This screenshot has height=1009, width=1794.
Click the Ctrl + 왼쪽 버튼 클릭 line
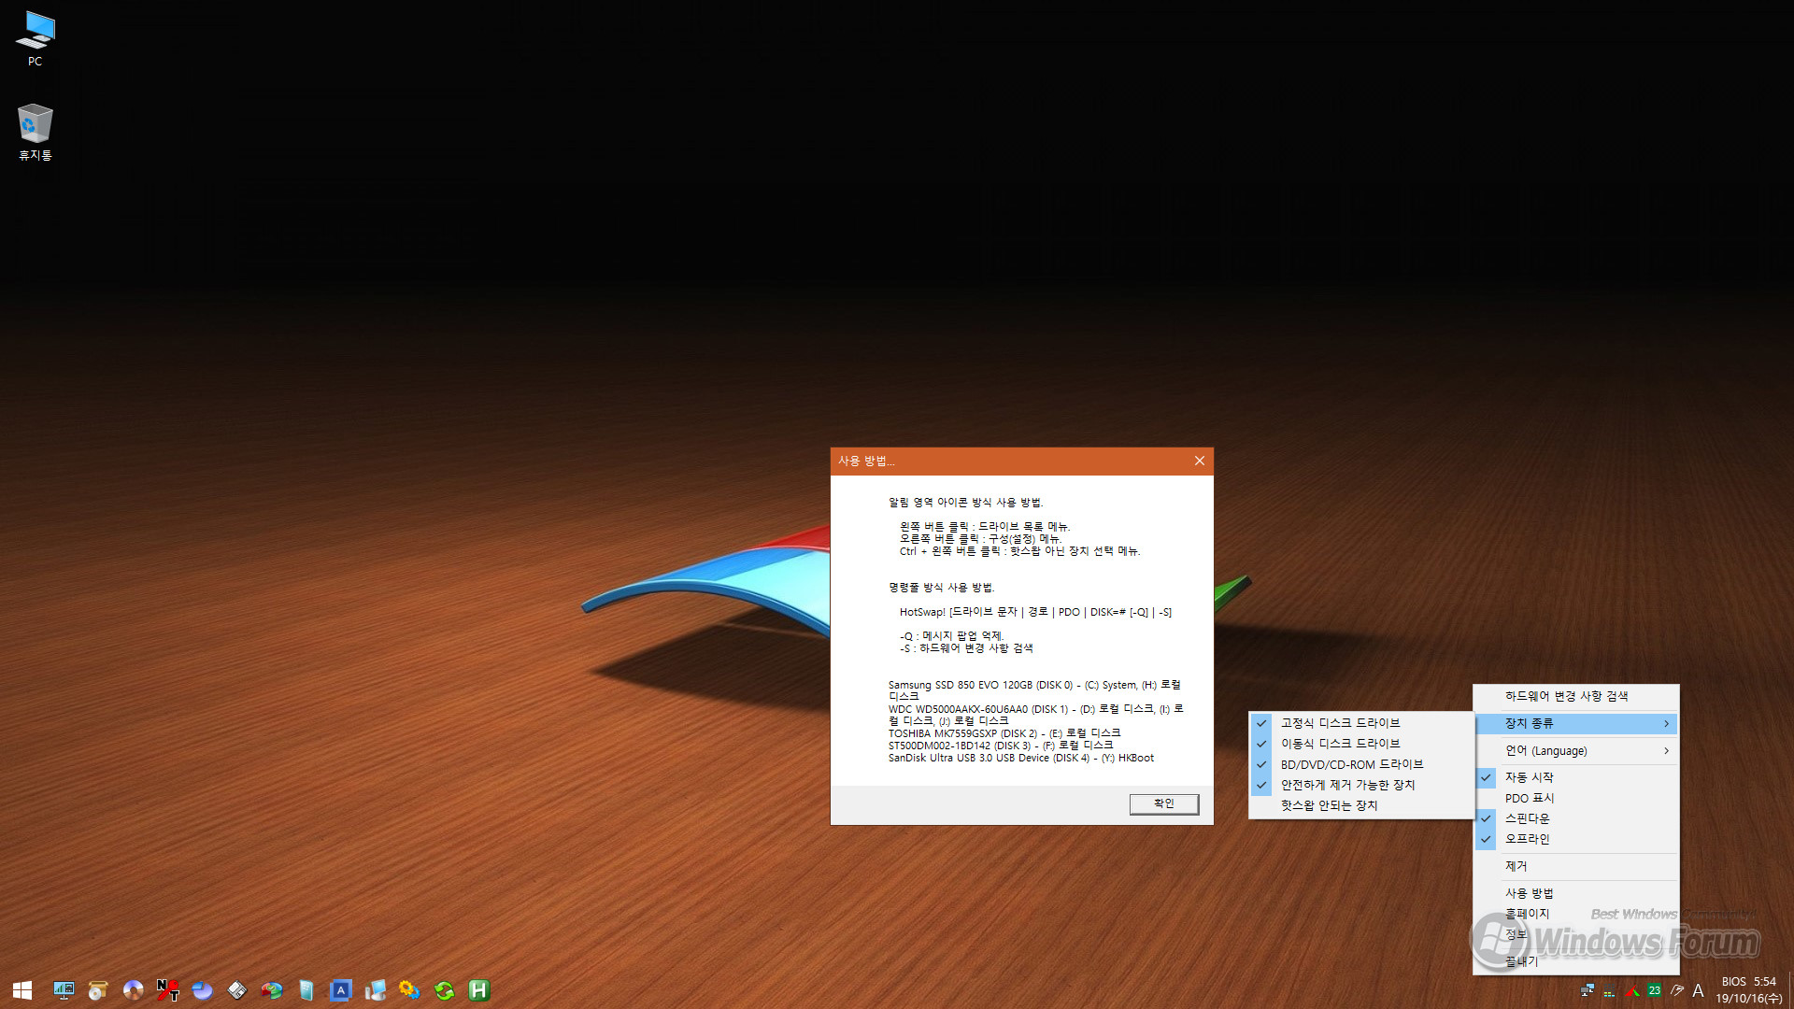1019,551
